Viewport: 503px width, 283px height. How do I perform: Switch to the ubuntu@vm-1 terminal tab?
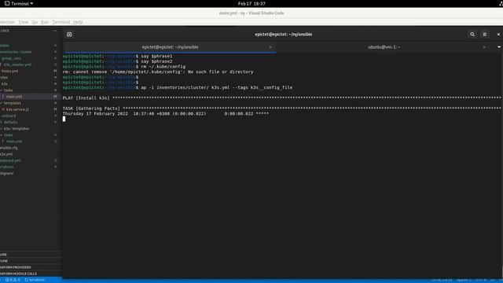pos(384,47)
